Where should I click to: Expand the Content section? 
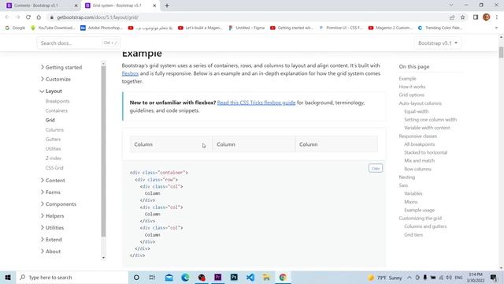[53, 181]
